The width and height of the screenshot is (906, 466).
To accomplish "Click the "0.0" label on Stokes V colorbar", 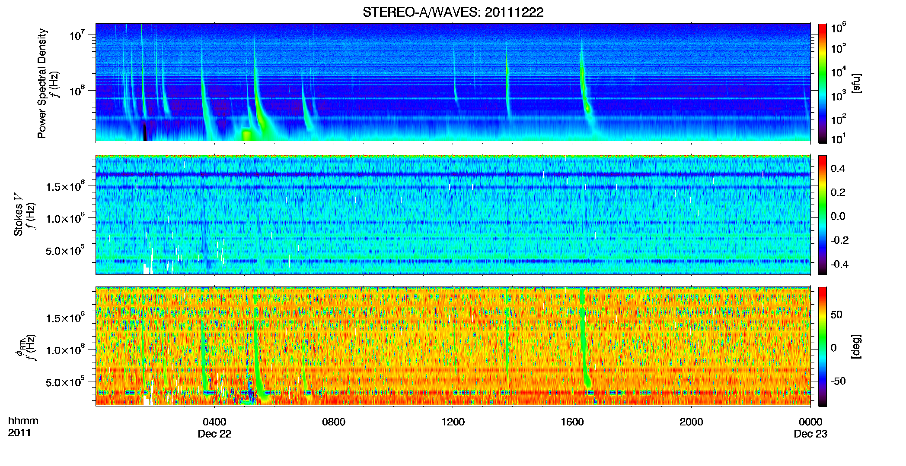I will tap(838, 217).
